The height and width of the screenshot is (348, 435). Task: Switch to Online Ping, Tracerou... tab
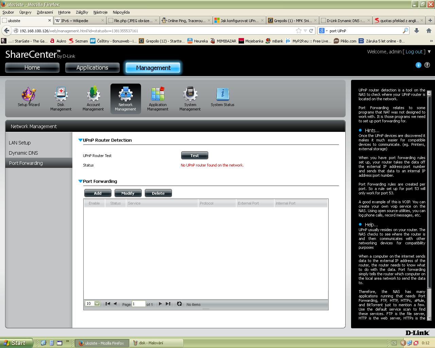[186, 20]
